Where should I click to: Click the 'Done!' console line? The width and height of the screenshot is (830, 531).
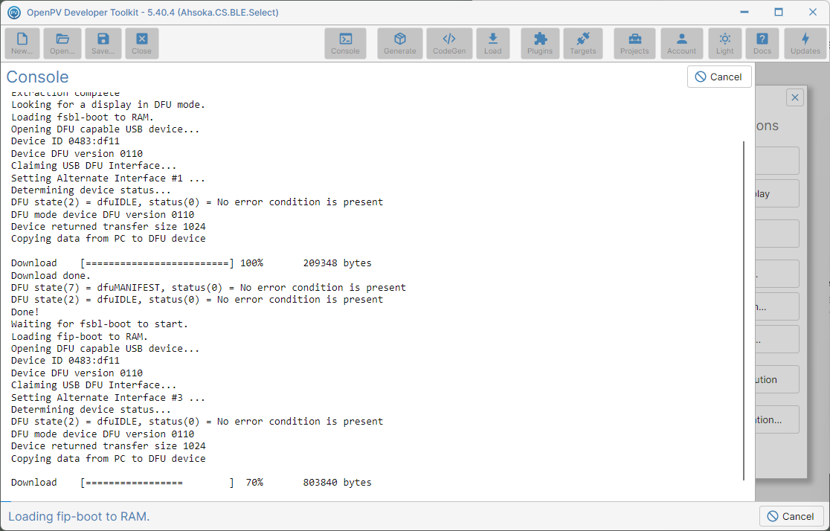(25, 312)
